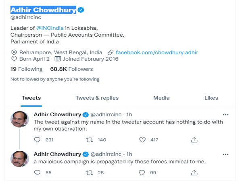Open more options on the first tweet
This screenshot has width=242, height=181.
pos(225,115)
